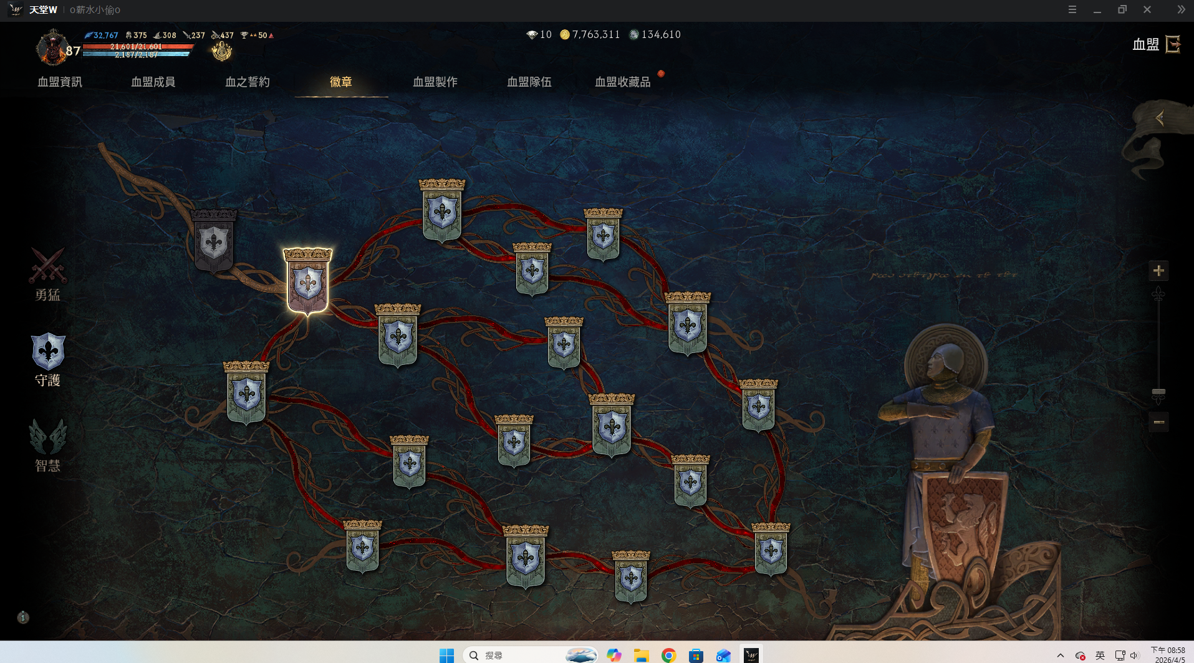The height and width of the screenshot is (663, 1194).
Task: Zoom in with the plus button
Action: [1158, 271]
